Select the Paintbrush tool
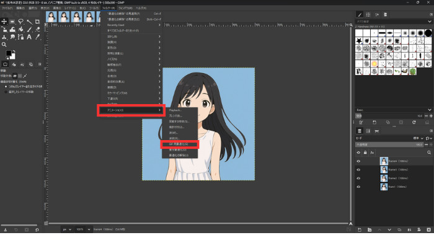The width and height of the screenshot is (434, 248). (x=29, y=29)
